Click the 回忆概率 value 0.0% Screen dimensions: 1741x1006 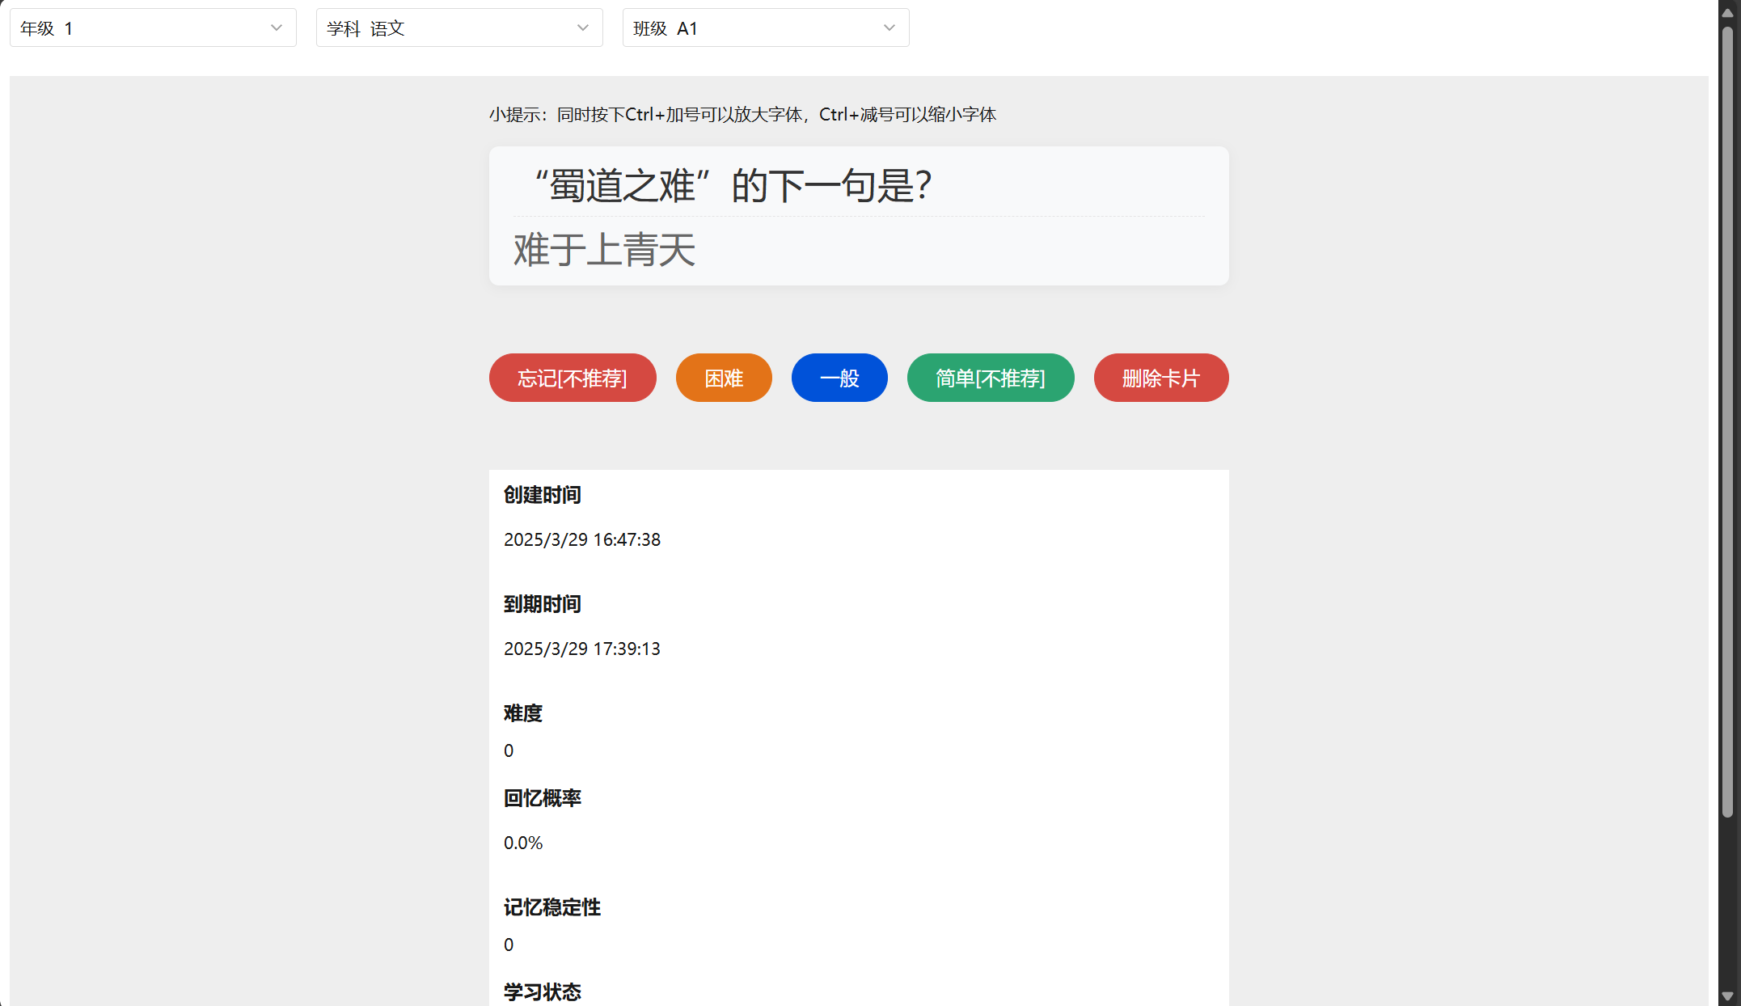pyautogui.click(x=523, y=843)
